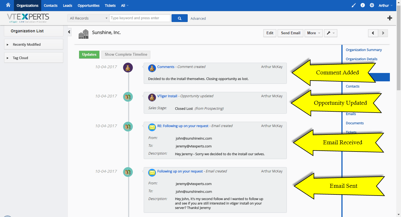
Task: Toggle the Updates filter button
Action: point(89,54)
